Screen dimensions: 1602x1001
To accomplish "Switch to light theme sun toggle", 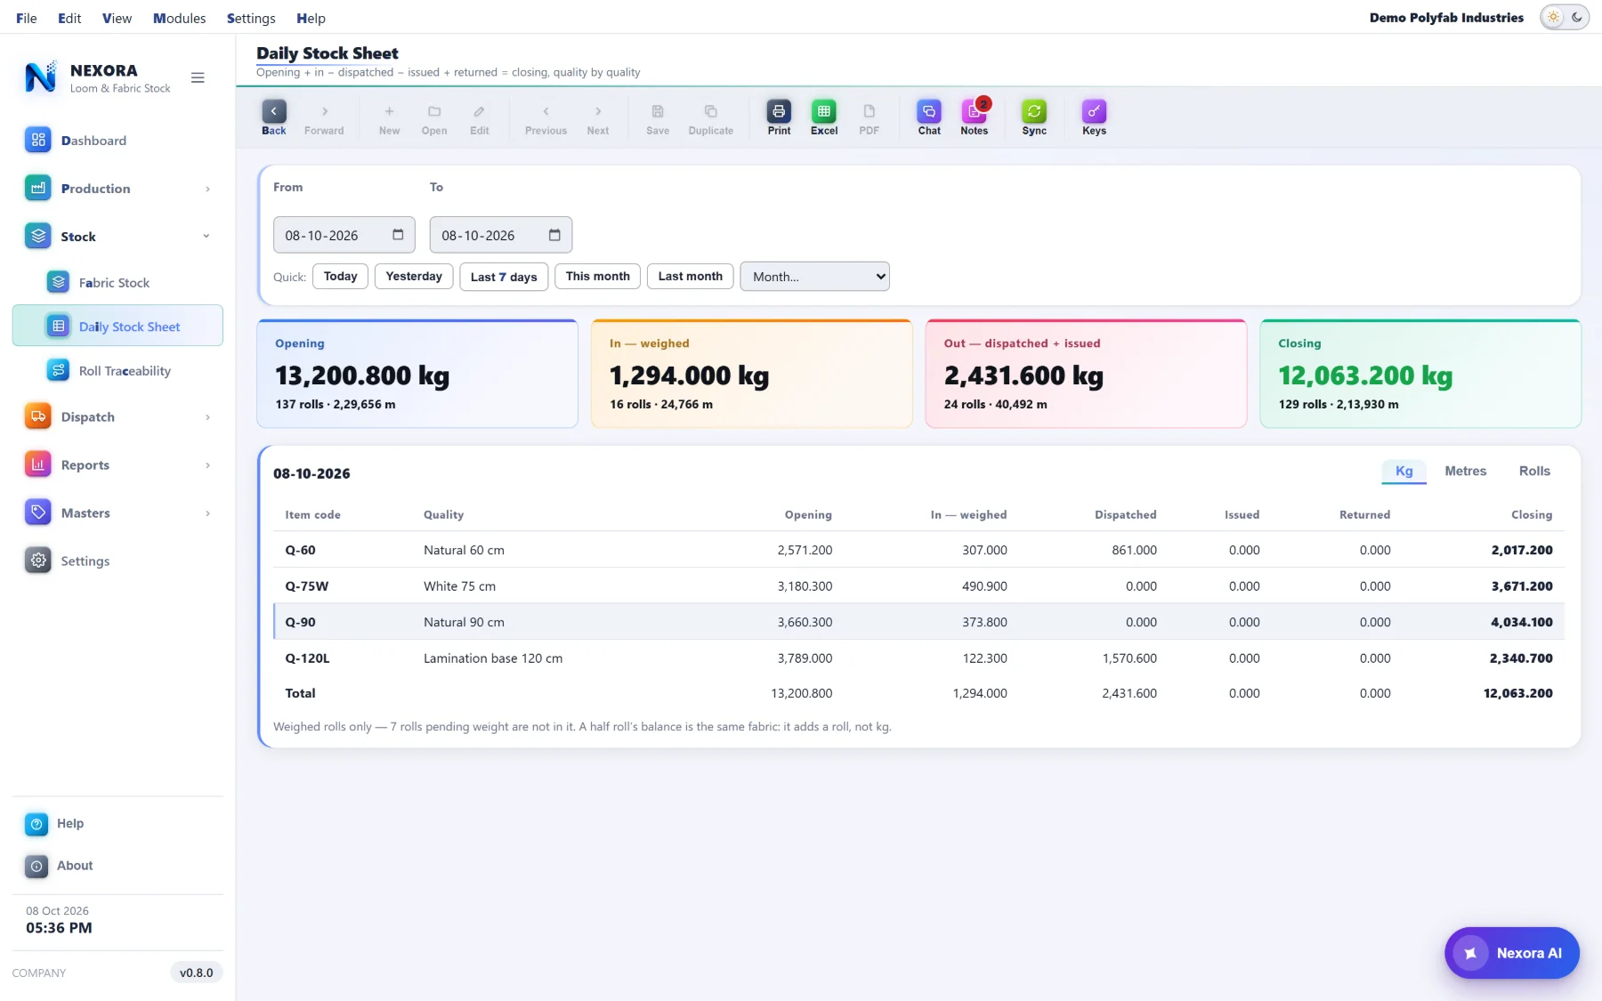I will (1553, 18).
